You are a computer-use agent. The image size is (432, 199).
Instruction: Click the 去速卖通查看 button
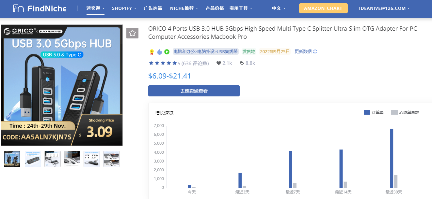[x=194, y=91]
